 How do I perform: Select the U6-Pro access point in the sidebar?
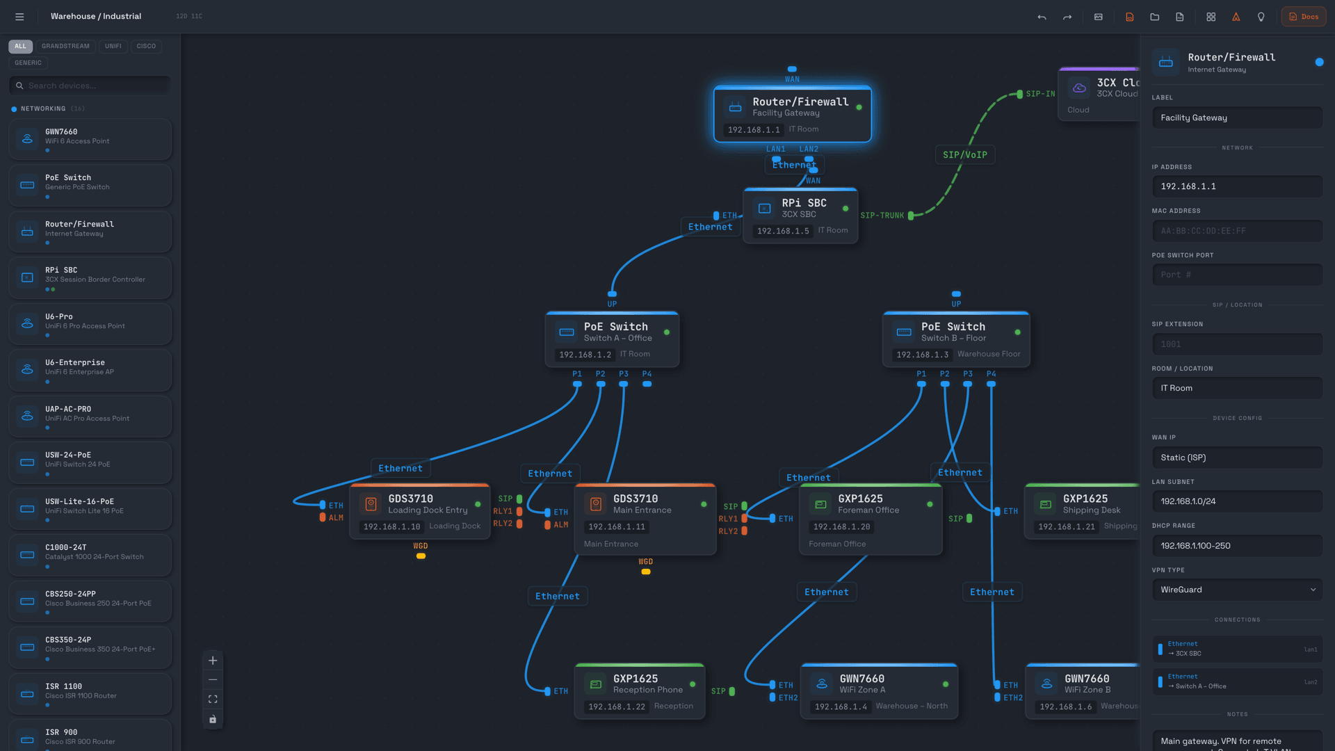pyautogui.click(x=90, y=323)
